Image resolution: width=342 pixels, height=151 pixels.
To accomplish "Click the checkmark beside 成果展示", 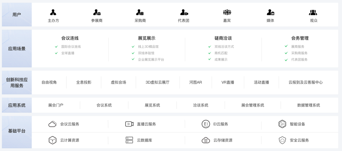I will coord(210,59).
